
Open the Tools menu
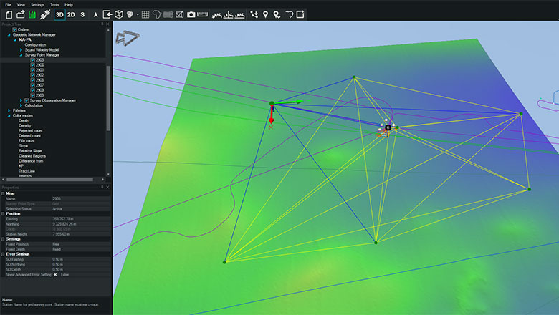point(54,4)
